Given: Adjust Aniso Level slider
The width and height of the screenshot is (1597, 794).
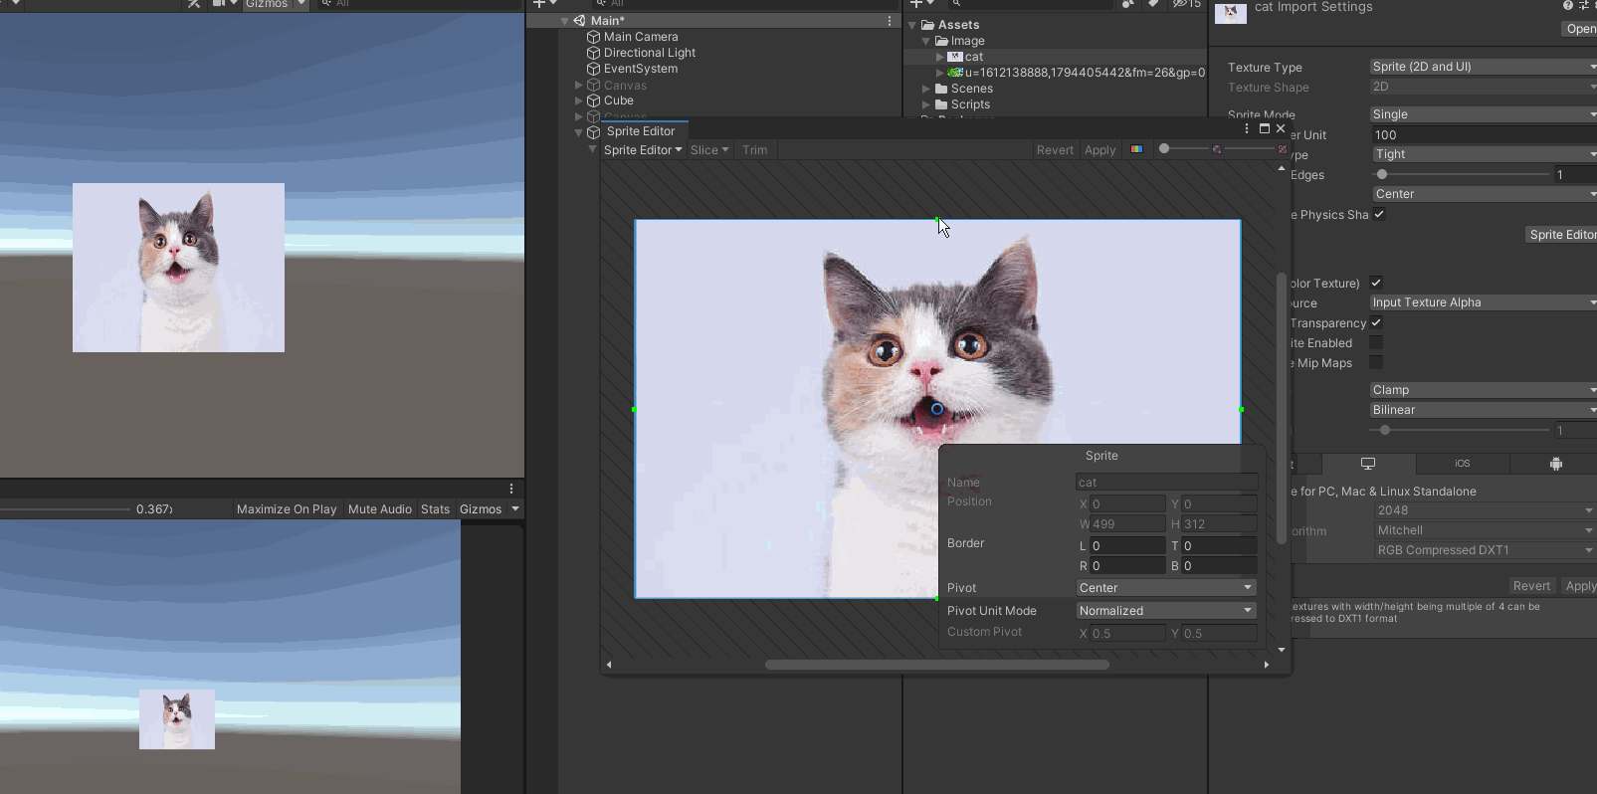Looking at the screenshot, I should [x=1462, y=430].
